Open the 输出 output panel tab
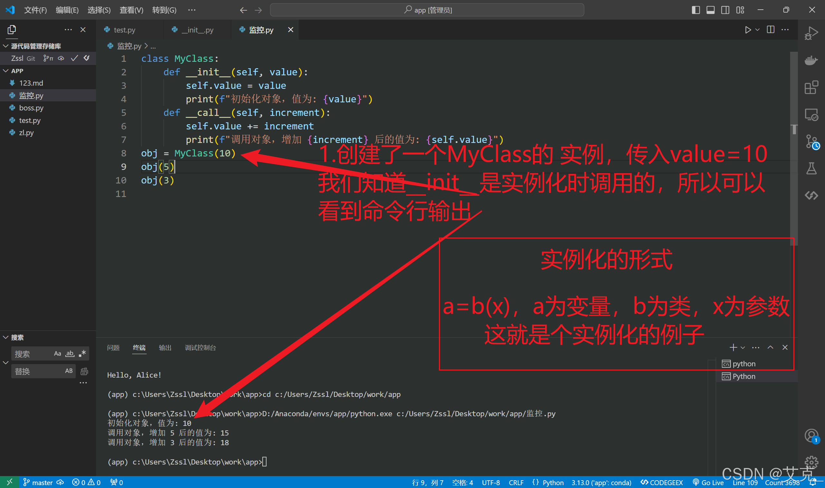The width and height of the screenshot is (825, 488). pos(165,348)
